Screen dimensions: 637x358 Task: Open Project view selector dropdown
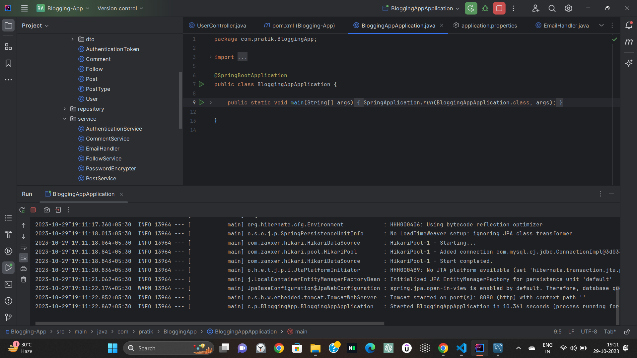(35, 26)
